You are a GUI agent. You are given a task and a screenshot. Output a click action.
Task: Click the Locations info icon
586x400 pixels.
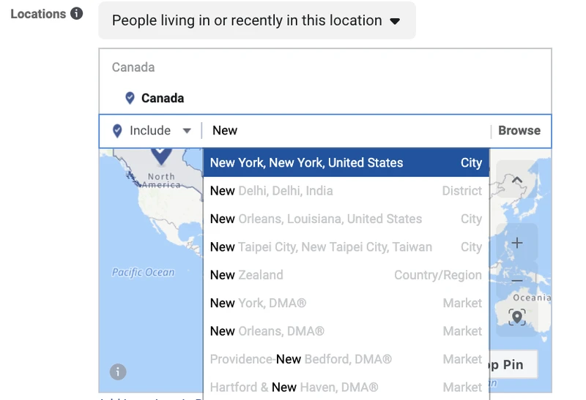pos(77,14)
